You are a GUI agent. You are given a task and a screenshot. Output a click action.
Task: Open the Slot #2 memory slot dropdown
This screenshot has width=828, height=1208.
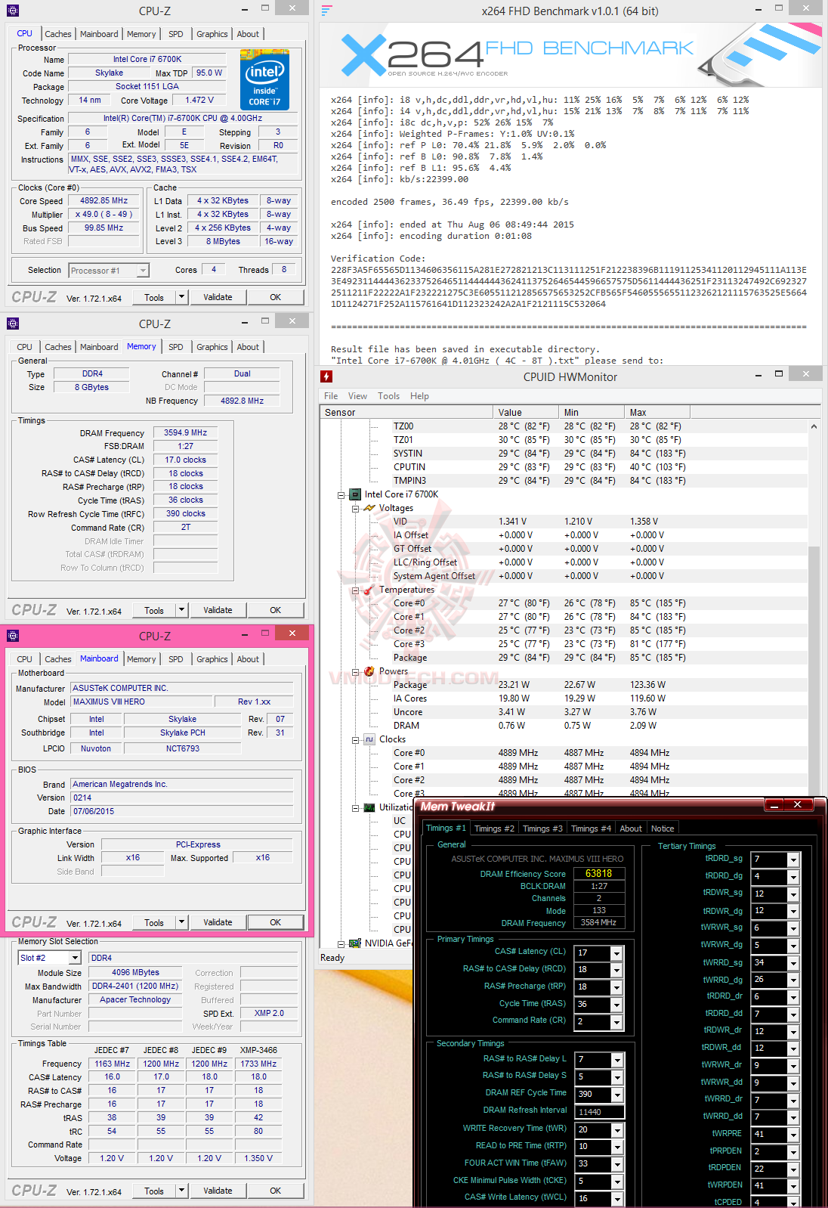tap(75, 958)
